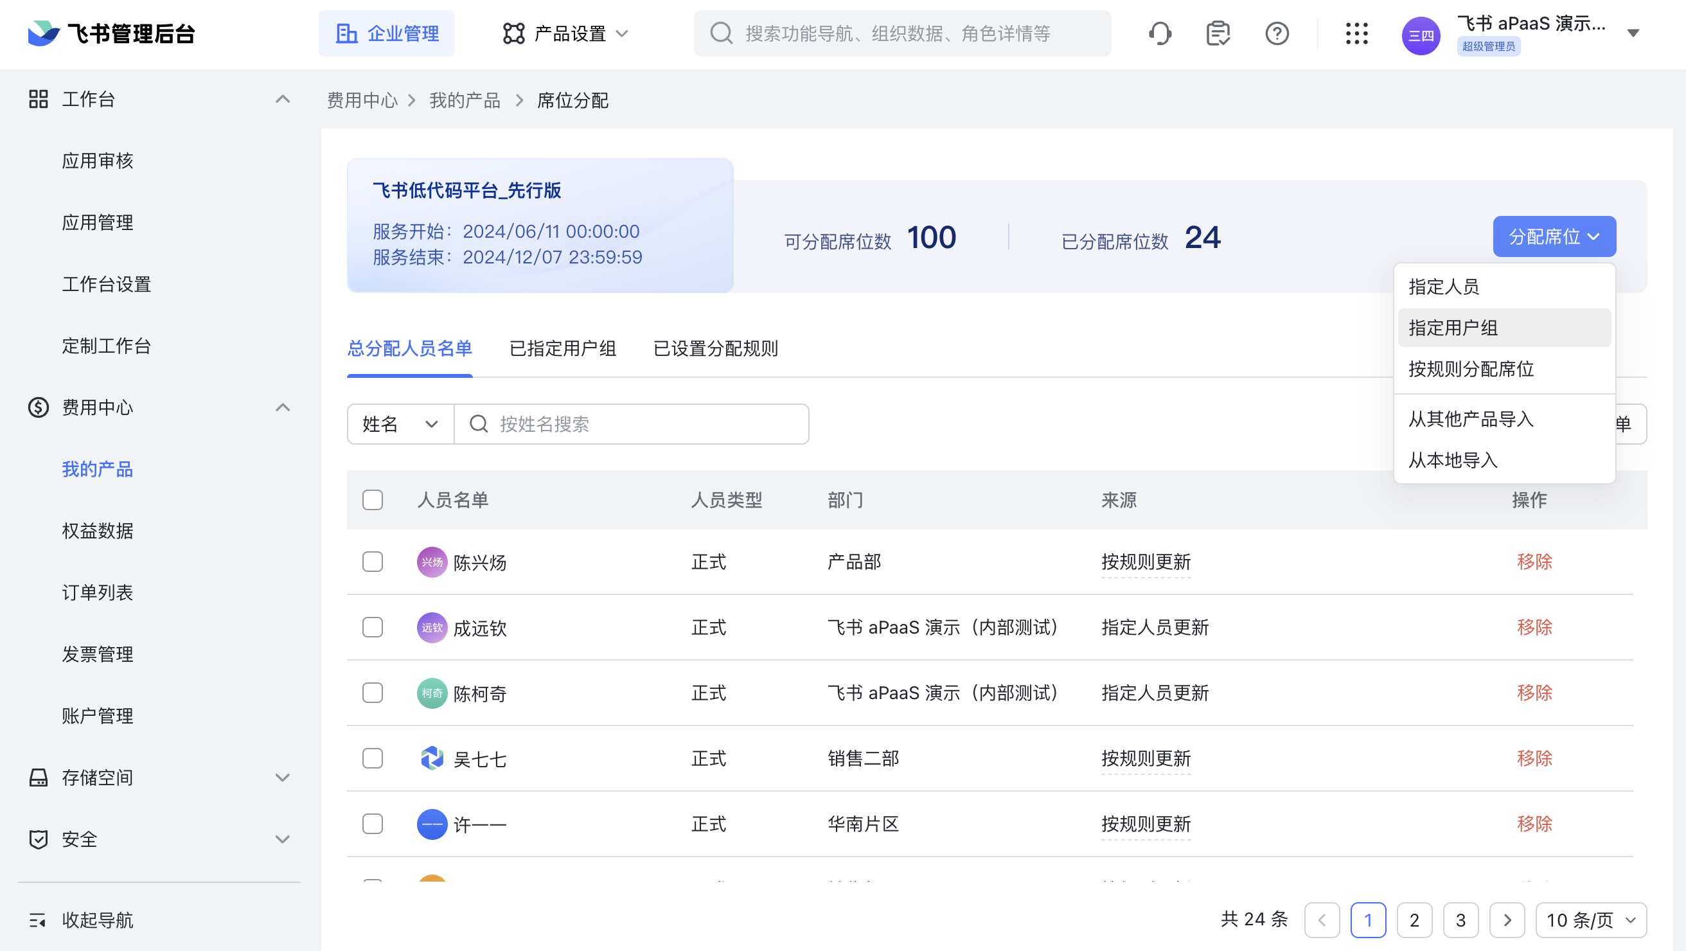Click 成远钦's avatar
Image resolution: width=1686 pixels, height=951 pixels.
432,628
